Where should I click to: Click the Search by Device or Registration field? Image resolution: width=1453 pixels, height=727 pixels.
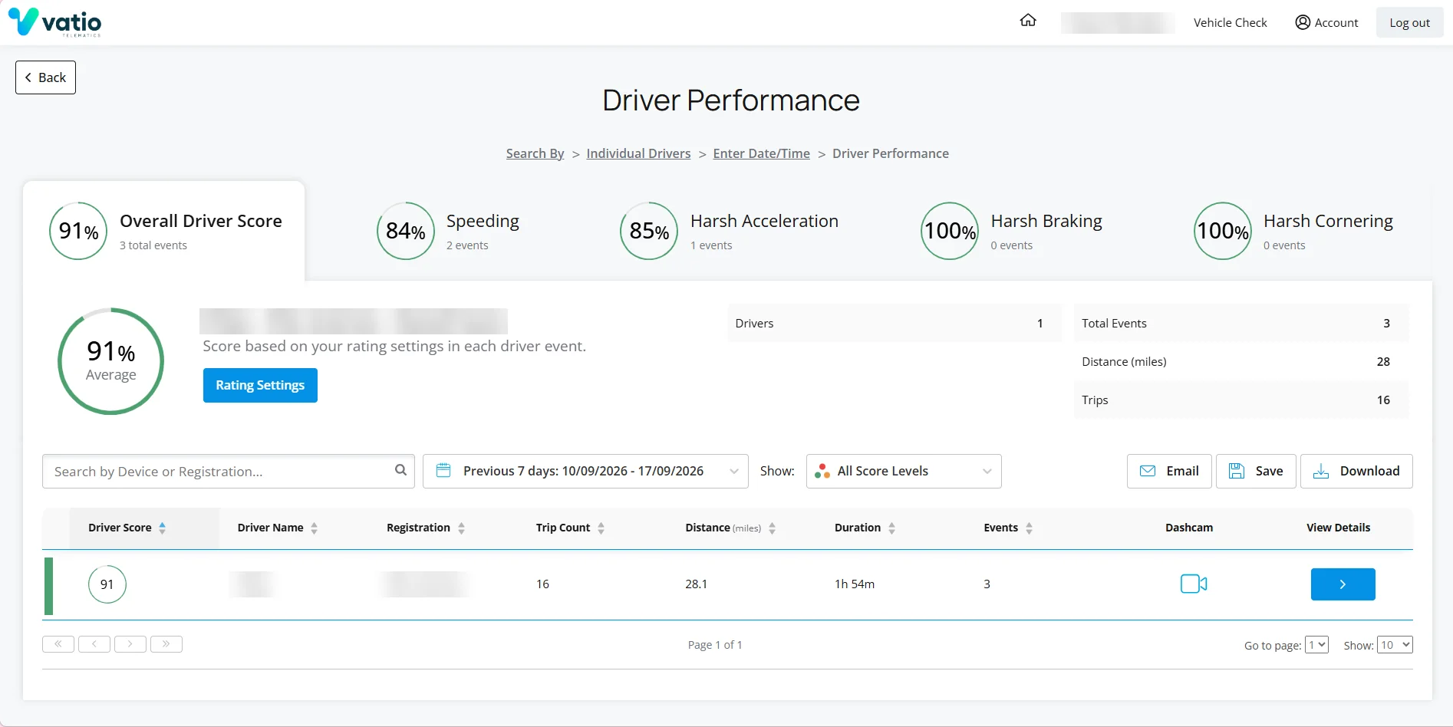(228, 471)
